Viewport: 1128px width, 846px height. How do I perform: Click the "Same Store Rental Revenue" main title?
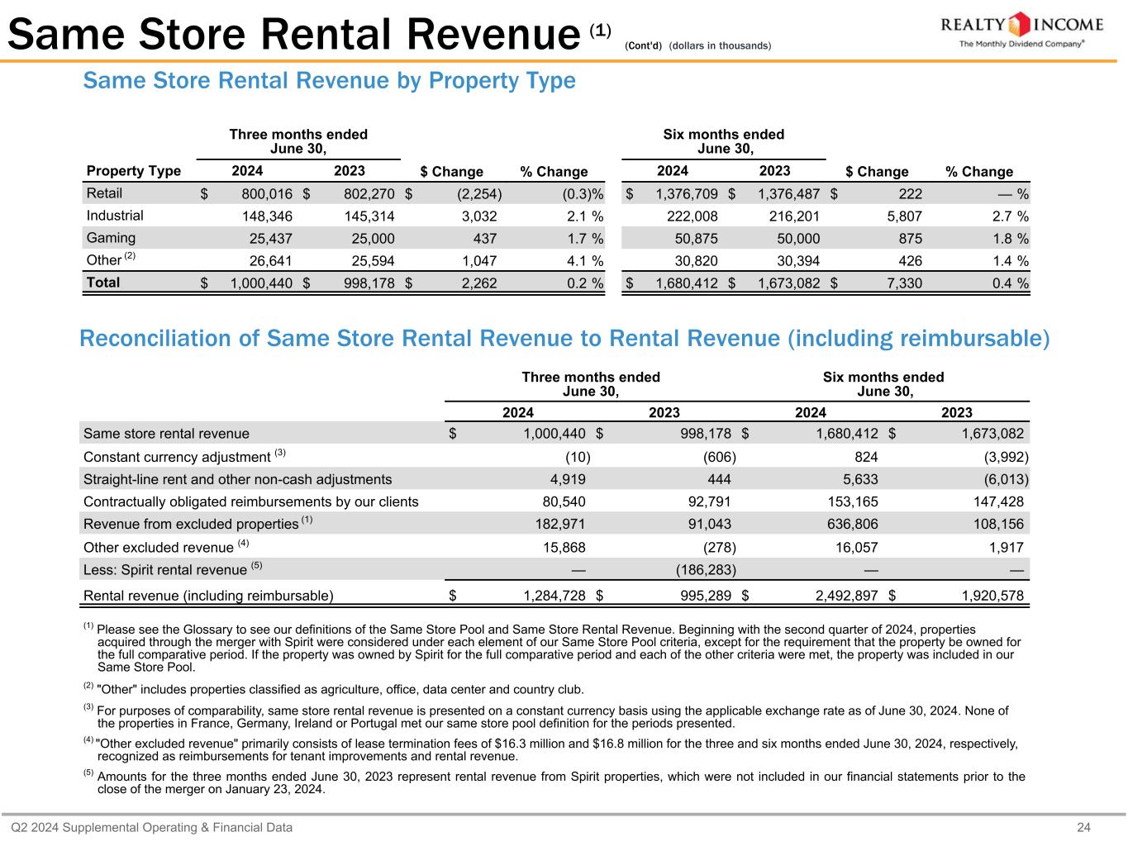pyautogui.click(x=293, y=36)
